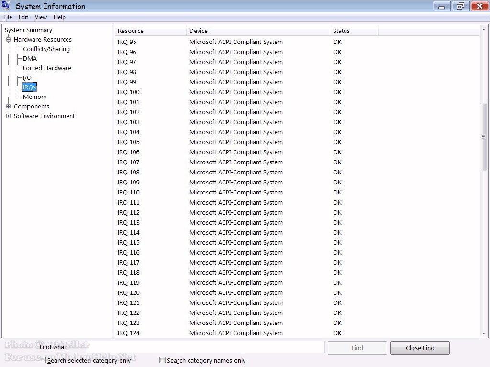Select the IRQ 120 row

[297, 293]
